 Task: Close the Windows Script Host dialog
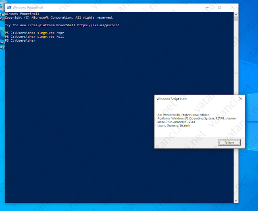click(241, 99)
